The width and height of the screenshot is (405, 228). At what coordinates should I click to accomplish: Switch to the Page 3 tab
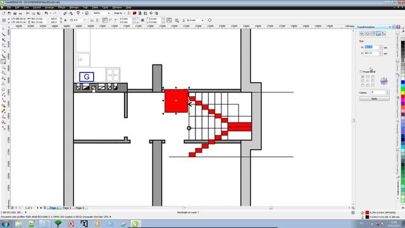pyautogui.click(x=80, y=208)
